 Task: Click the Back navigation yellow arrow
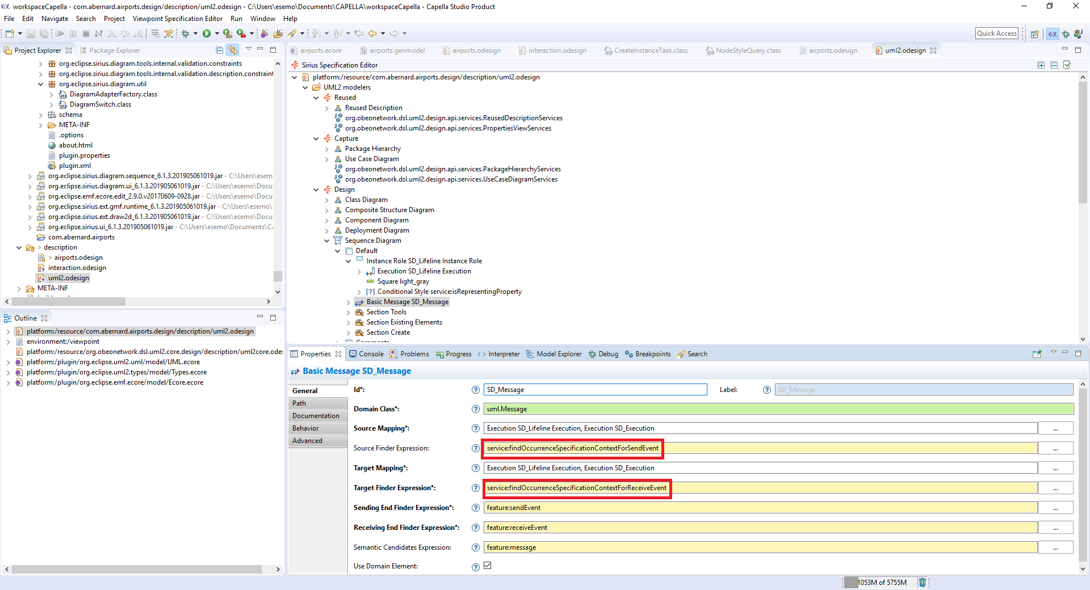(372, 33)
